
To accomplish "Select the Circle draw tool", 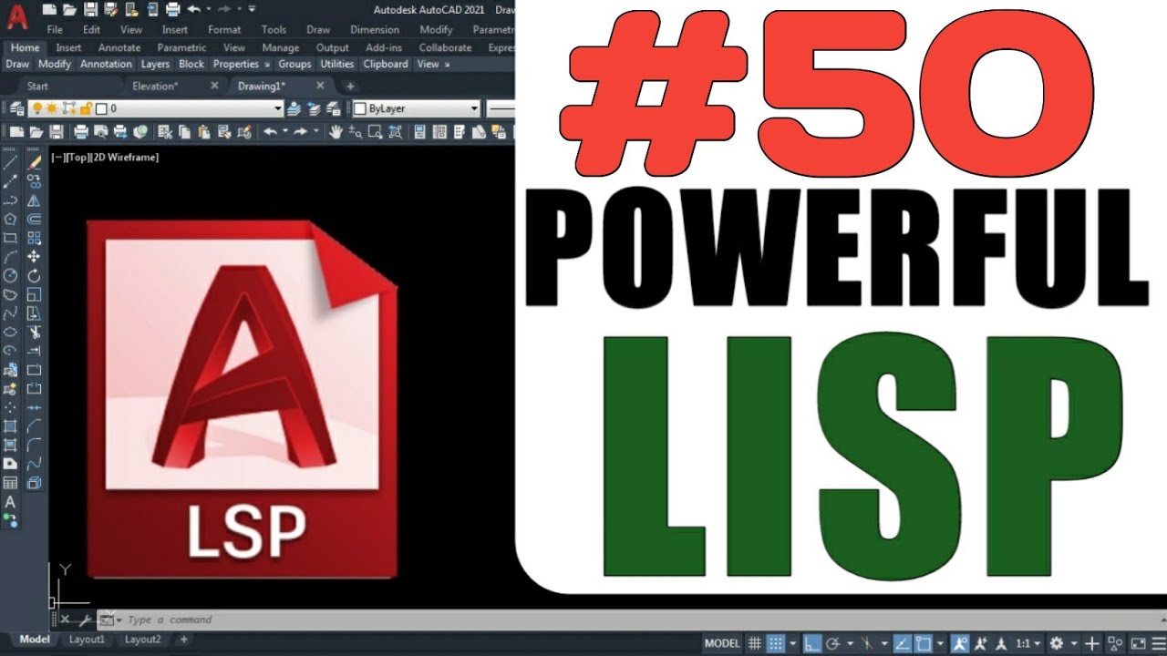I will click(11, 275).
